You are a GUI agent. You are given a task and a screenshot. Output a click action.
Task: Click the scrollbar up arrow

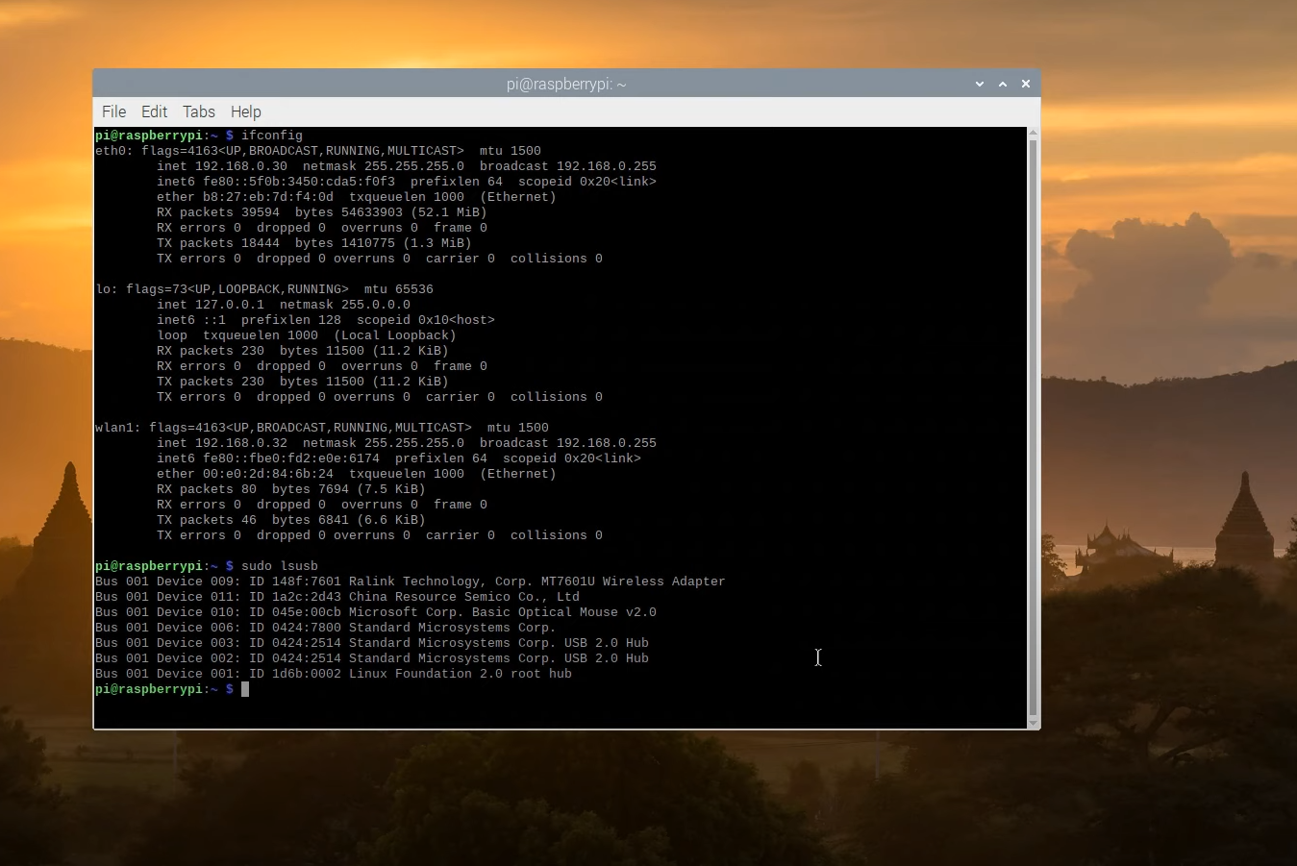(1033, 133)
